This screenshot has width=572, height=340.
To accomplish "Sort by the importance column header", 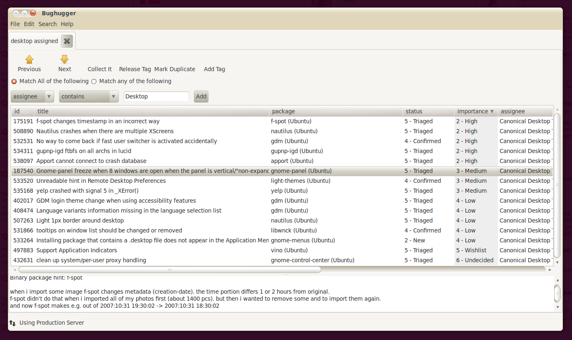I will (x=476, y=111).
